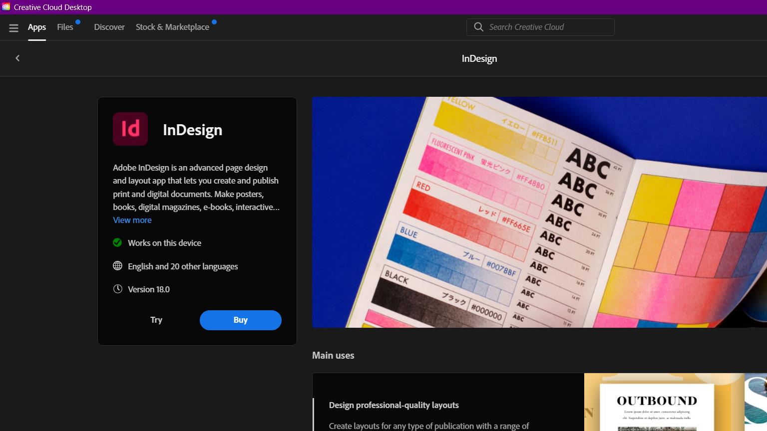Switch to the Apps tab

pyautogui.click(x=37, y=27)
